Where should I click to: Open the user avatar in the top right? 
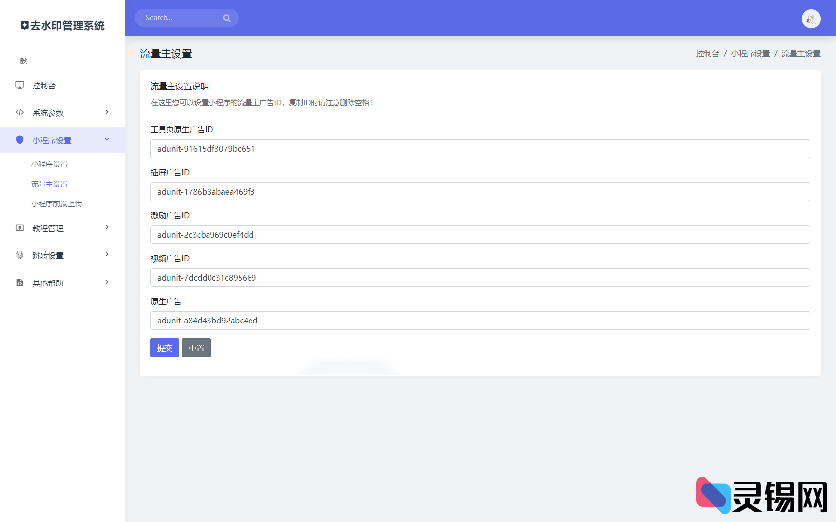810,18
